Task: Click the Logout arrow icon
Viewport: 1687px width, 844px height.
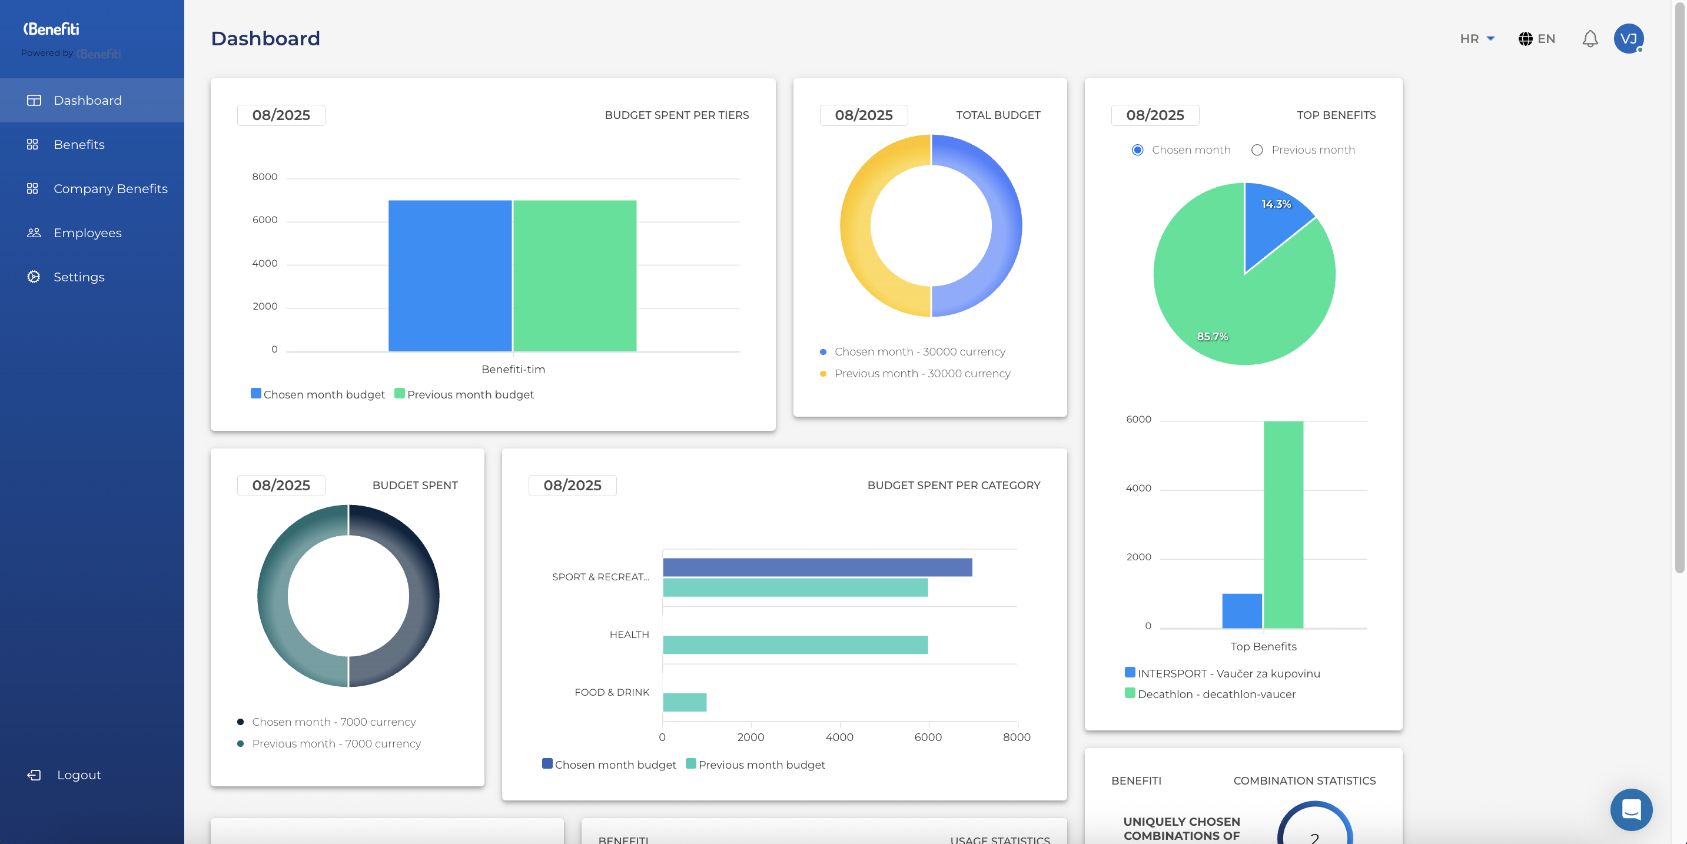Action: tap(34, 775)
